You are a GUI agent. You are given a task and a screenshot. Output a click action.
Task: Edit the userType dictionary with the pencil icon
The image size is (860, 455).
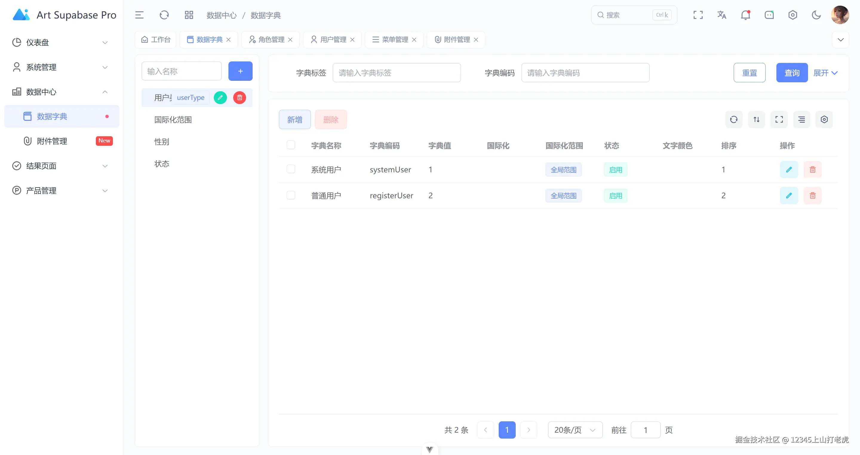coord(220,97)
